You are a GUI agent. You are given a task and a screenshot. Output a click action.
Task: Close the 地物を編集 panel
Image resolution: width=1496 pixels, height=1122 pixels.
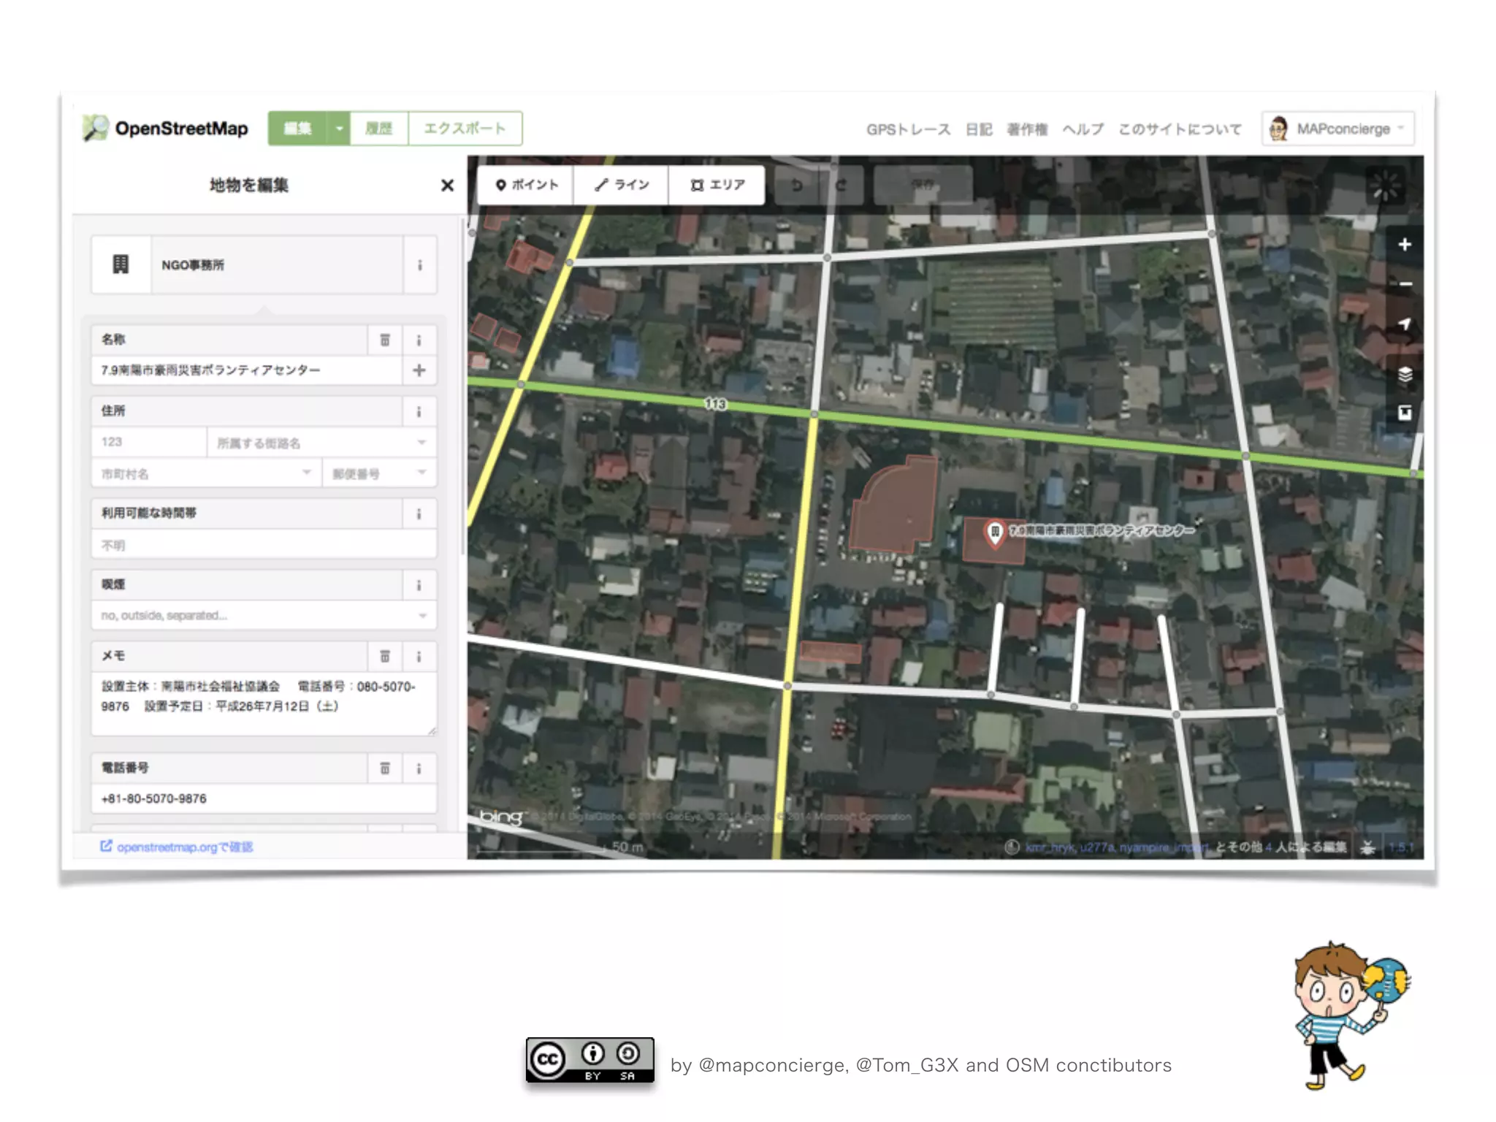point(447,186)
